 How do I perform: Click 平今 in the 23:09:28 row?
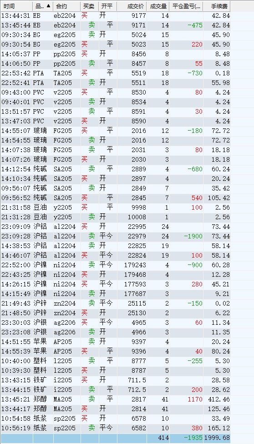coord(106,236)
